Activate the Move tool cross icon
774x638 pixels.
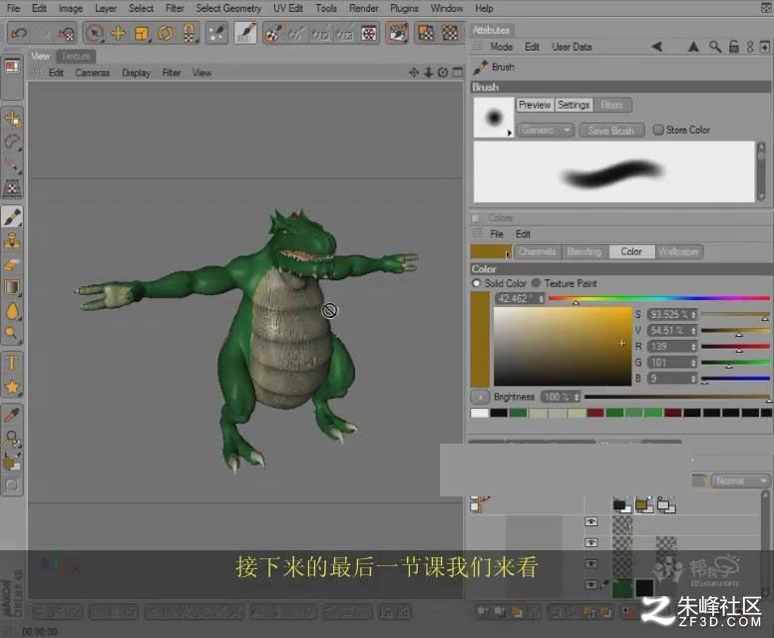pyautogui.click(x=118, y=33)
